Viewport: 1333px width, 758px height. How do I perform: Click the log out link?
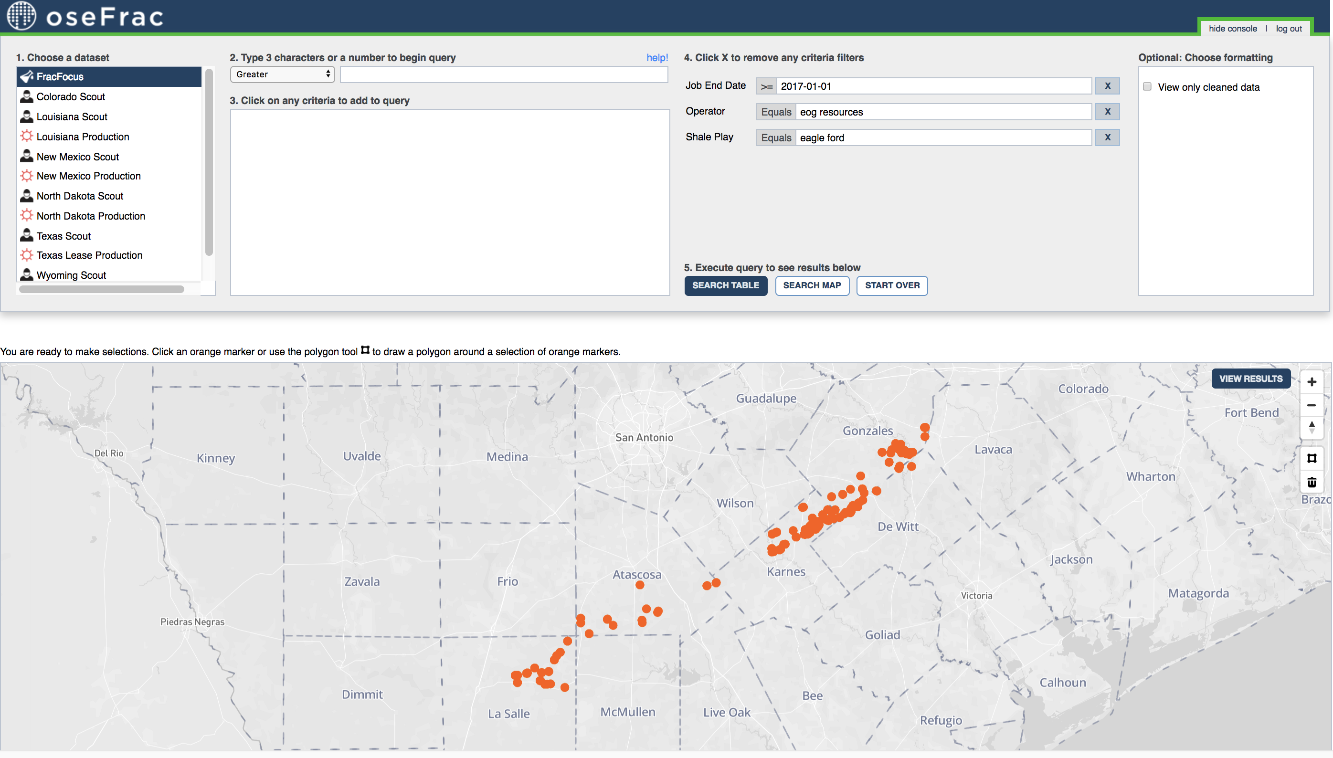pos(1288,29)
